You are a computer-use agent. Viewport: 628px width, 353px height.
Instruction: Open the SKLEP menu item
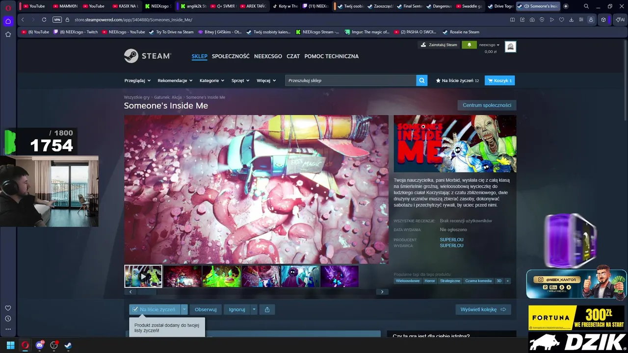(x=199, y=56)
